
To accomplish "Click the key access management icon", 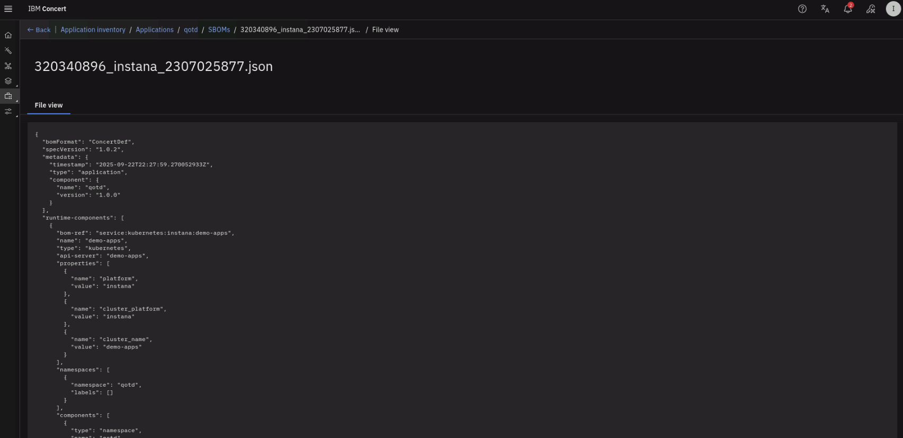I will point(871,9).
